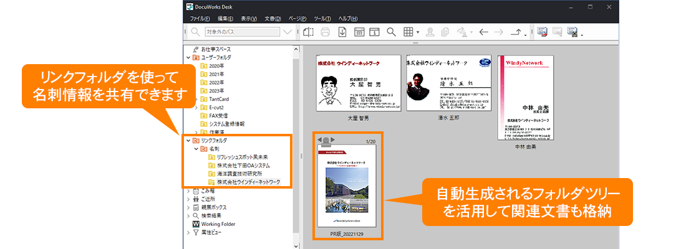686x249 pixels.
Task: Select the リフレッシュスポット風未来 folder
Action: 243,157
